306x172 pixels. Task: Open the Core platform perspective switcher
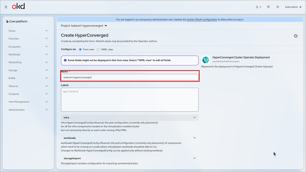[17, 21]
